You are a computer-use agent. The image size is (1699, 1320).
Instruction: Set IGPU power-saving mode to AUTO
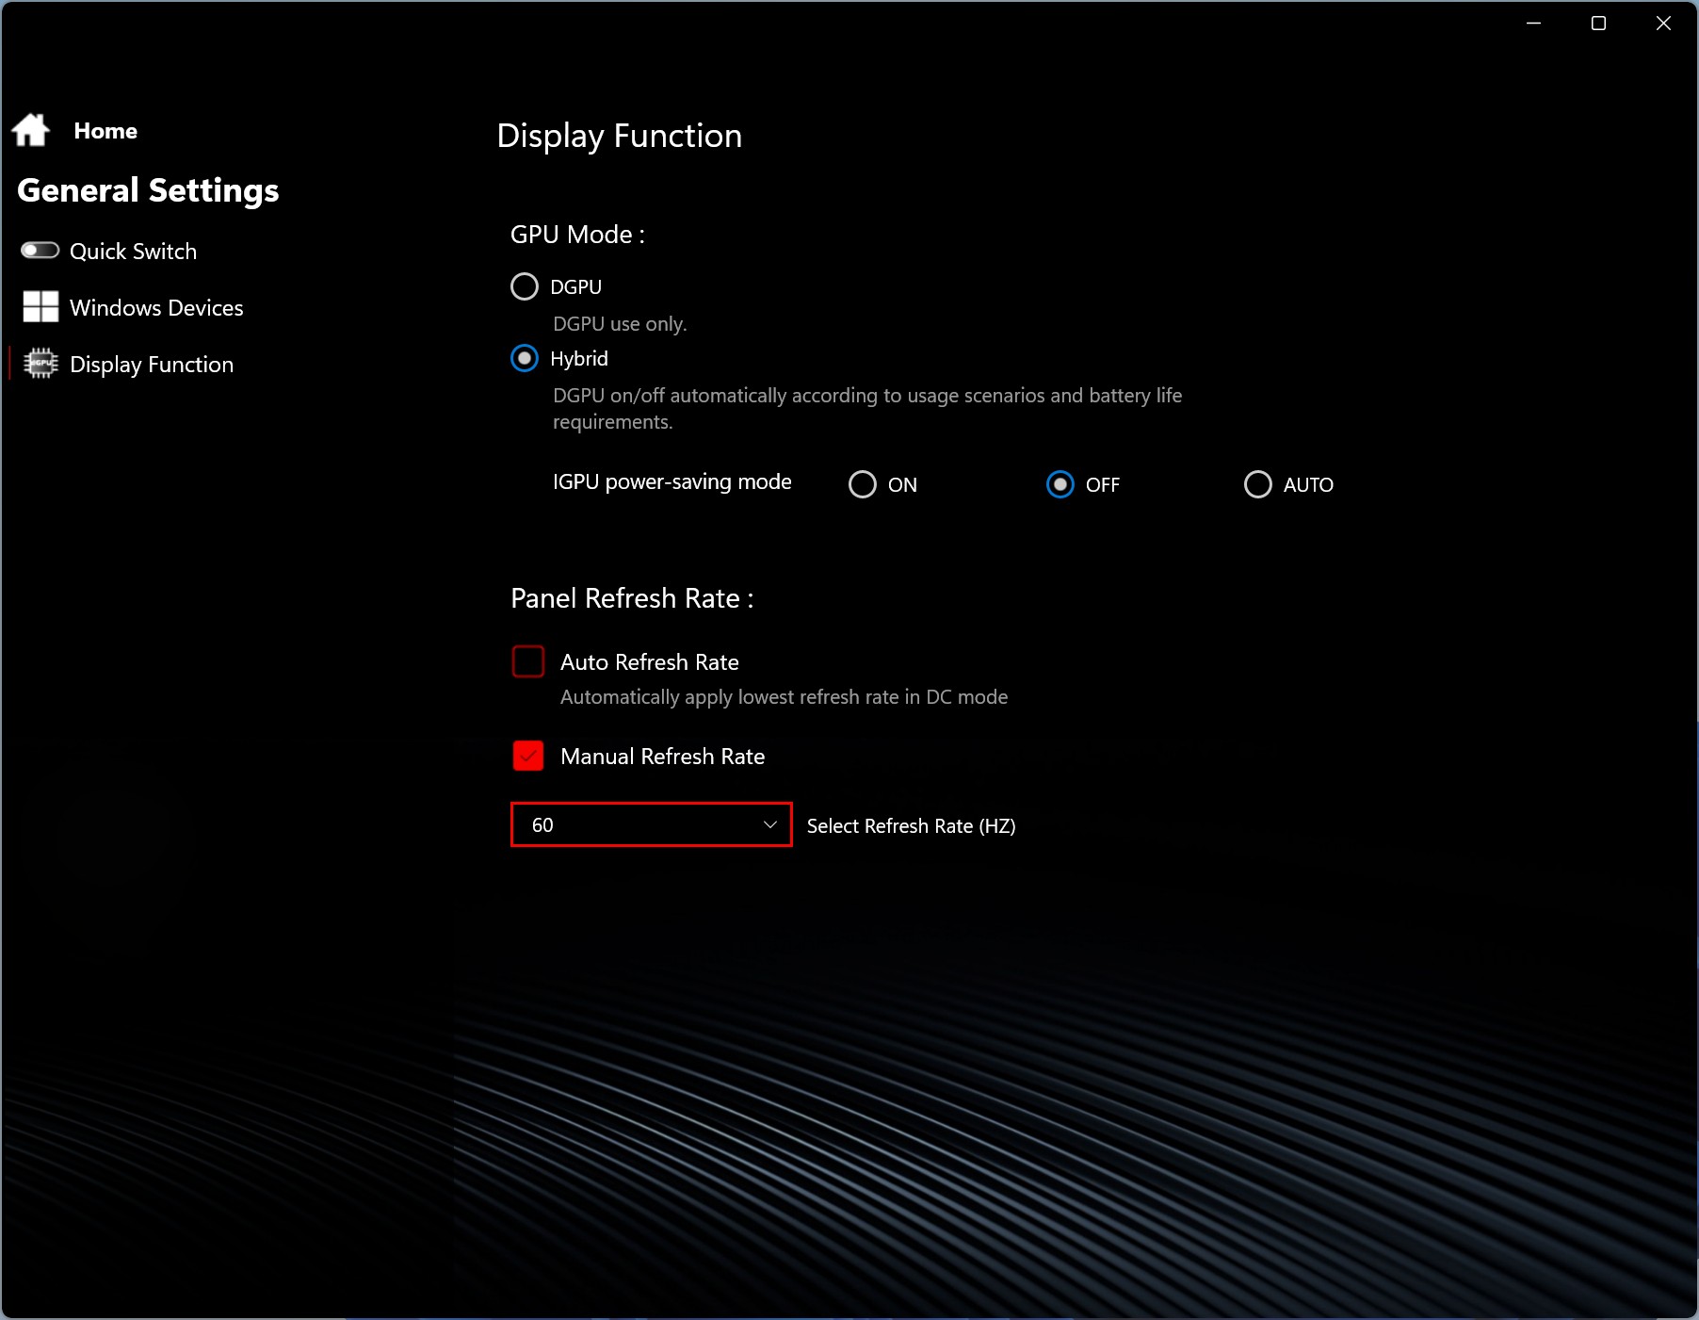click(1258, 484)
